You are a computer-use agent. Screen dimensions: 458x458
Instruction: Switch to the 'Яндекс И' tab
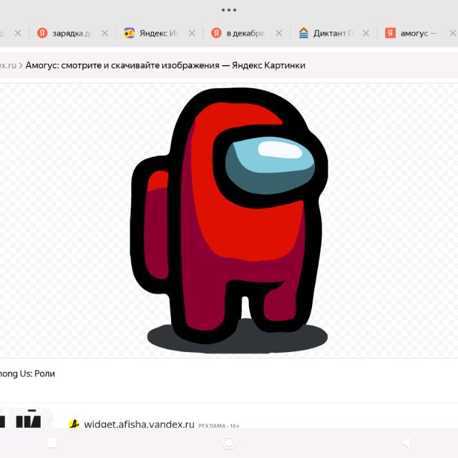[158, 34]
